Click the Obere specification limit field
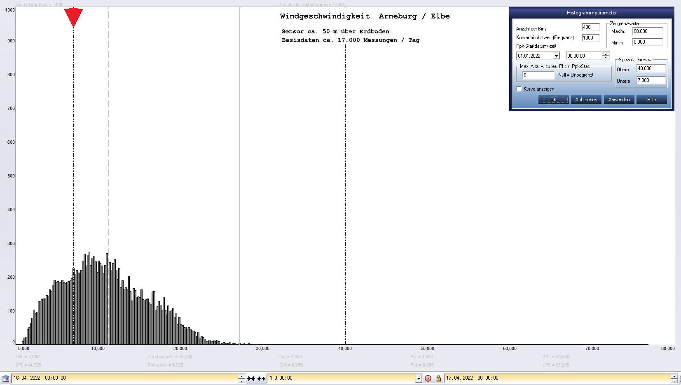681x385 pixels. (x=651, y=69)
